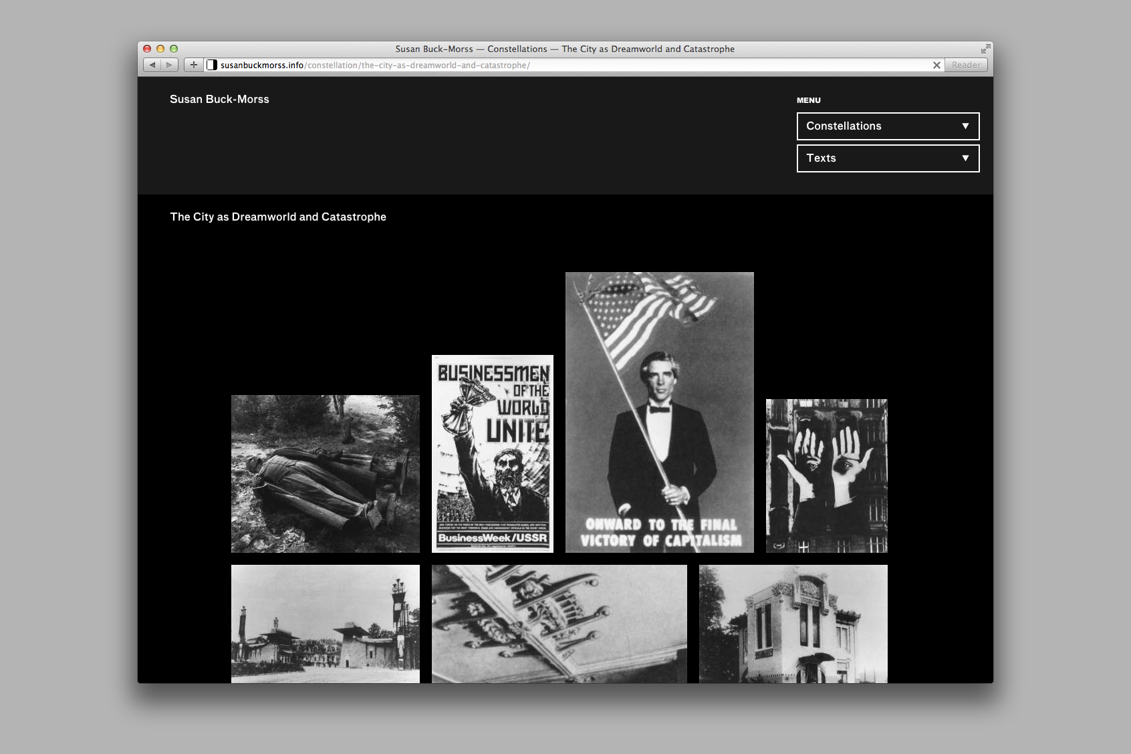Open the Susan Buck-Morss home link
The image size is (1131, 754).
point(219,99)
